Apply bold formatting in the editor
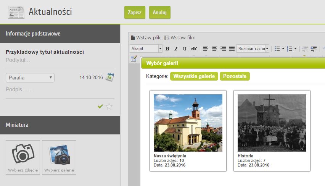Screen dimensions: 325x186 (x=167, y=49)
